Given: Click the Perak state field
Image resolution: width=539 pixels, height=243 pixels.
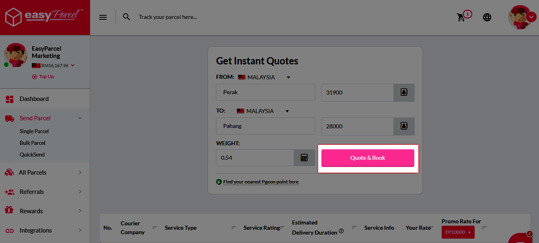Looking at the screenshot, I should coord(265,92).
